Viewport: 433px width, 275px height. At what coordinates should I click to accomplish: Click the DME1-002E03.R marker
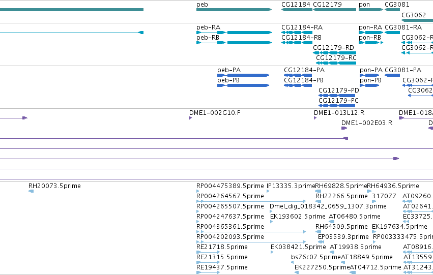click(344, 128)
